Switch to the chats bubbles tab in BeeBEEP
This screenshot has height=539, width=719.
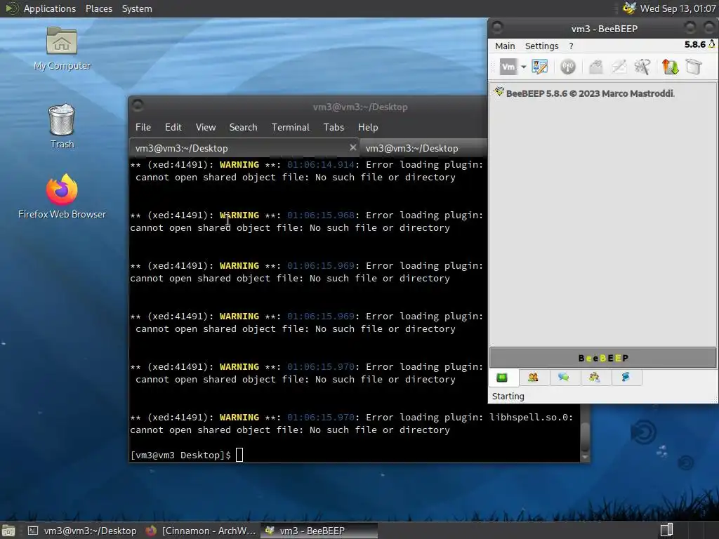click(564, 378)
